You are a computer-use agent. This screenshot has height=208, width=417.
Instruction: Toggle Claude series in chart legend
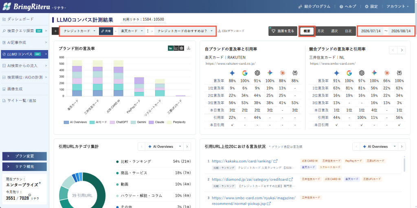point(156,122)
